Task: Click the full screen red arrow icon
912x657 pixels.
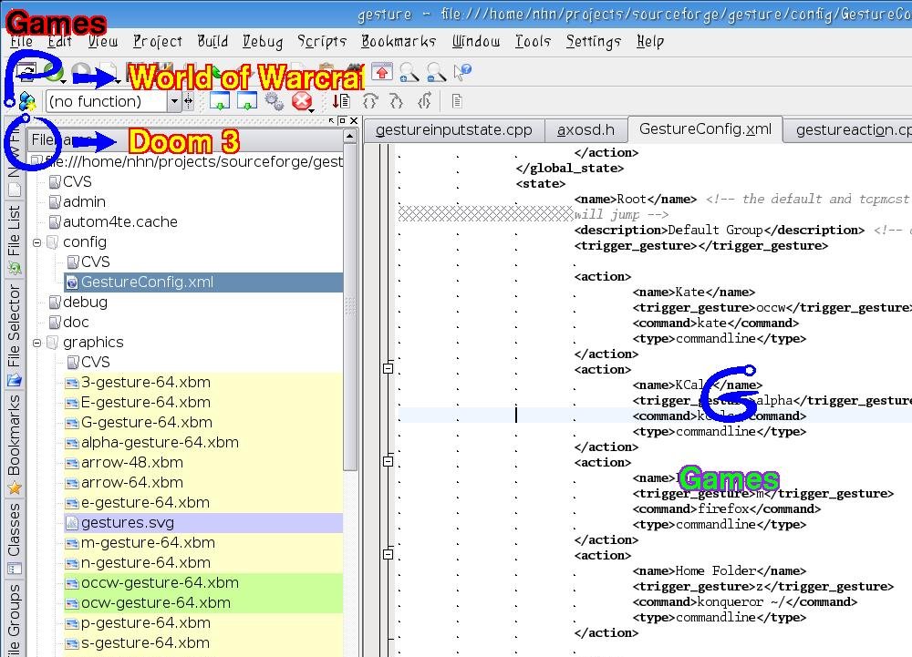Action: click(382, 71)
